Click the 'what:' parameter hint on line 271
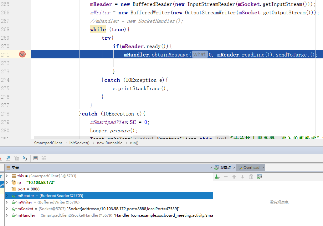 pyautogui.click(x=200, y=54)
